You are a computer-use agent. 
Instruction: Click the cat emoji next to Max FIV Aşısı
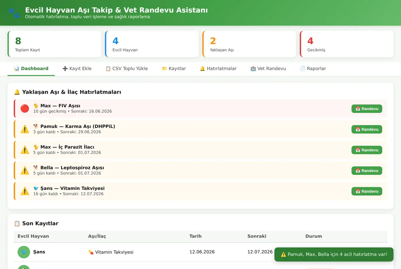36,106
